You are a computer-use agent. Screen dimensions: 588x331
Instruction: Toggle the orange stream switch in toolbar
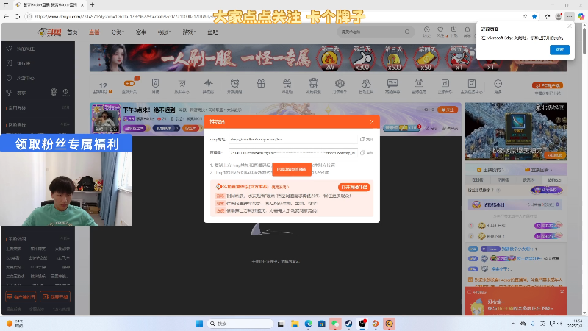coord(129,83)
